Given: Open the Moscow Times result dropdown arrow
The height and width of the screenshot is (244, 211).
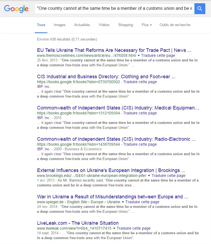Looking at the screenshot, I should pos(139,55).
